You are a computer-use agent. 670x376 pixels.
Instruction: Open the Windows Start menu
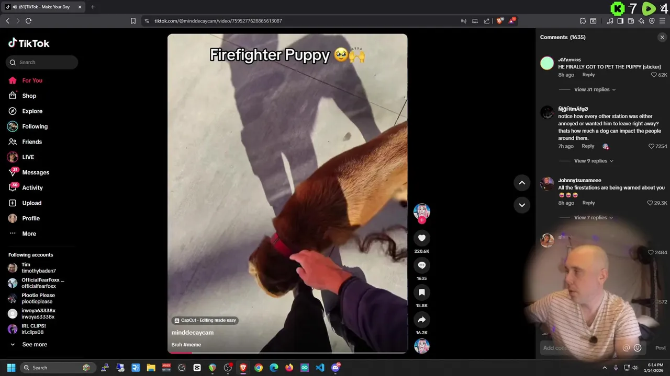[11, 368]
